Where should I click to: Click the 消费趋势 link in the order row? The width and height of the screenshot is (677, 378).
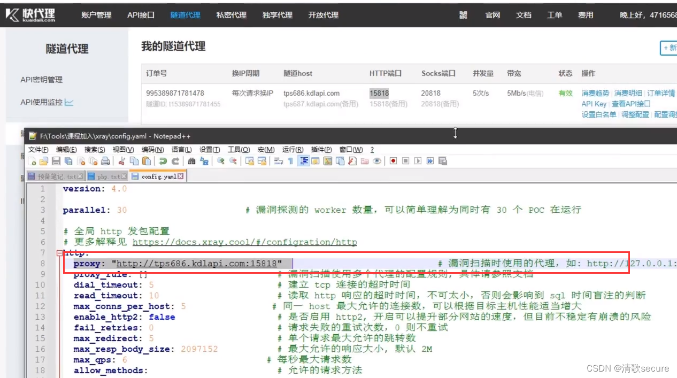595,93
